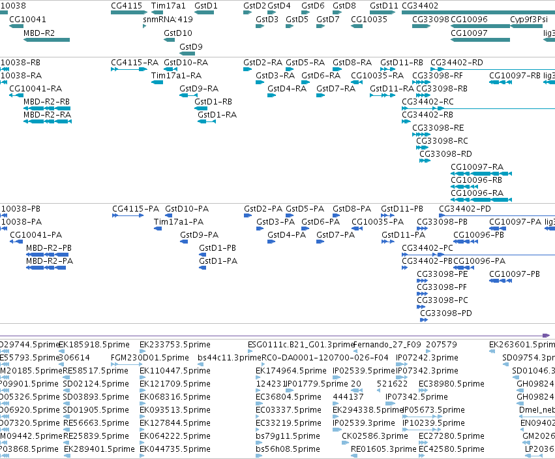Screen dimensions: 555x459
Task: Click the Tim17a1-RA transcript label
Action: click(176, 76)
